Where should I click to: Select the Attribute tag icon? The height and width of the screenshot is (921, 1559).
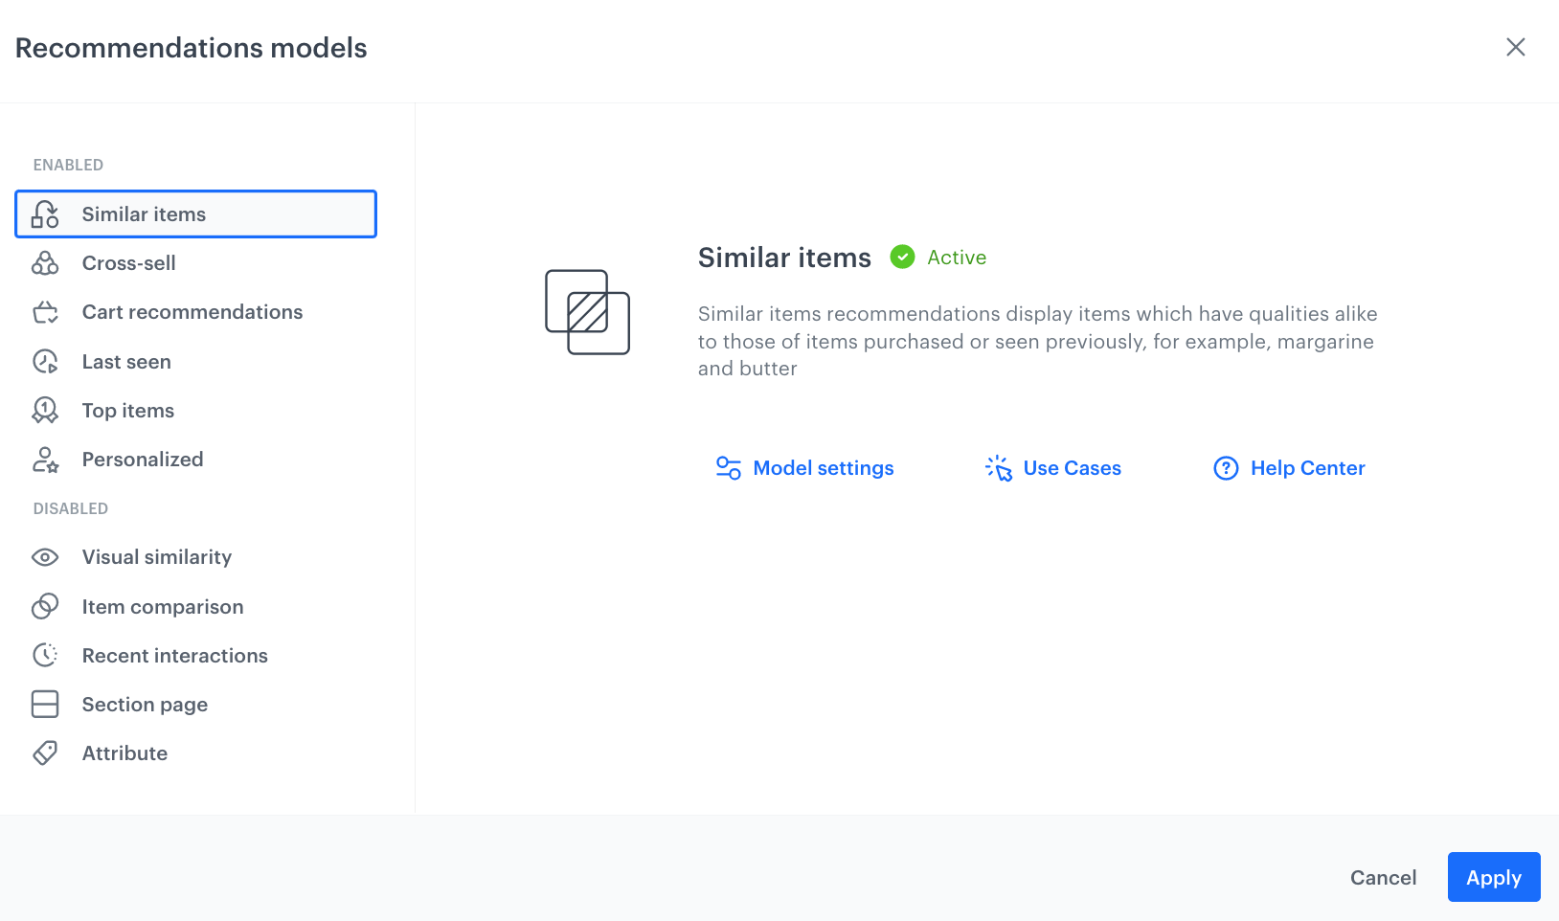tap(45, 753)
